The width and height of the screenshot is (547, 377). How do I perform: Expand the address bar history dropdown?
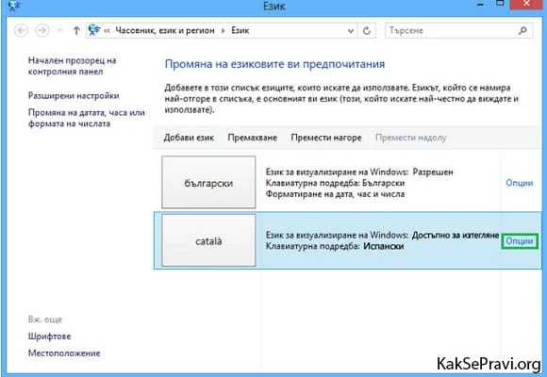coord(351,31)
